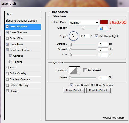Toggle the Inner Shadow checkbox
The width and height of the screenshot is (129, 123).
7,32
